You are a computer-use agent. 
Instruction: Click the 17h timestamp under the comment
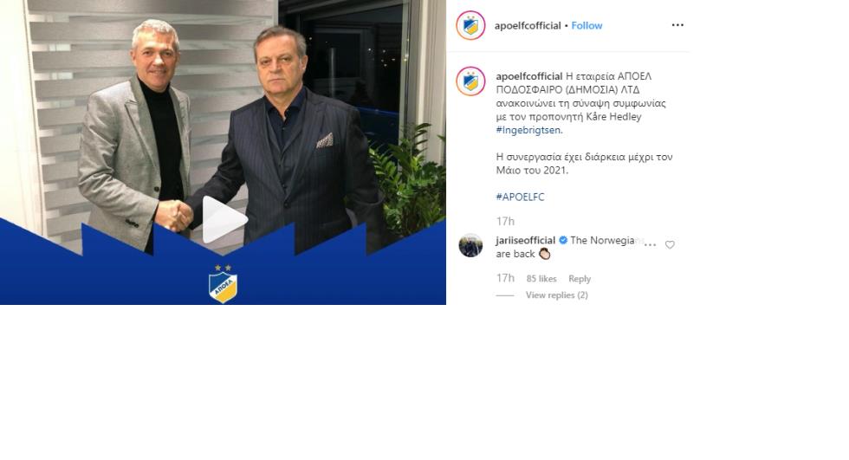[x=505, y=278]
